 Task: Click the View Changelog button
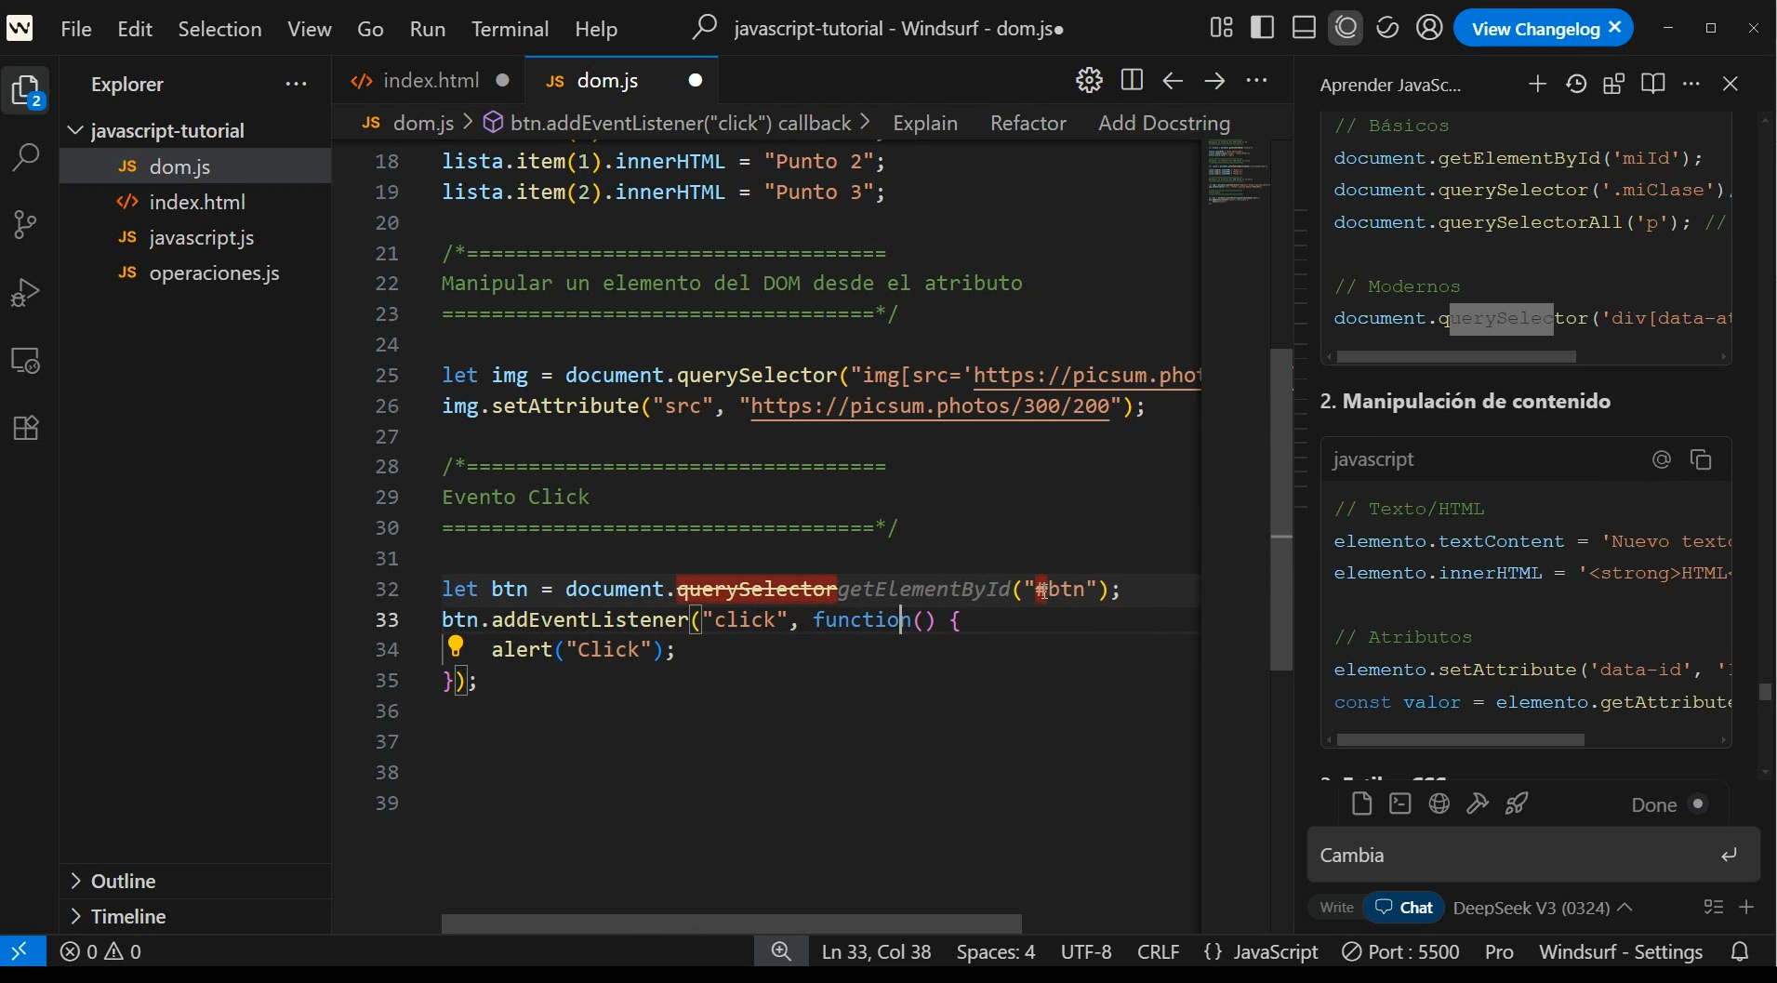coord(1535,29)
